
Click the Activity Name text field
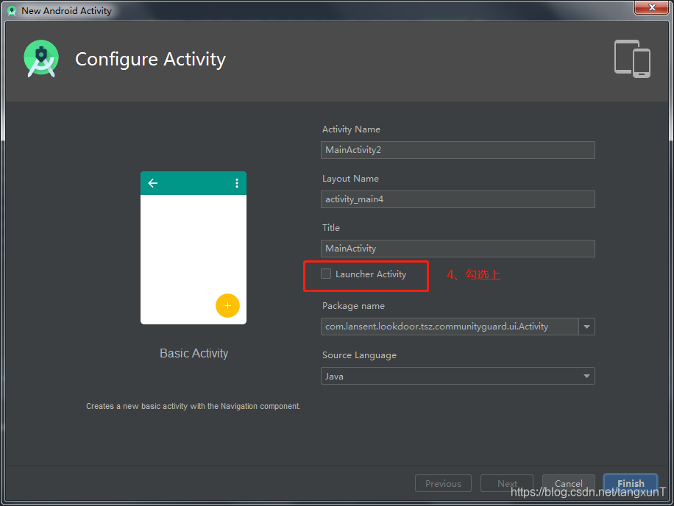pyautogui.click(x=458, y=150)
